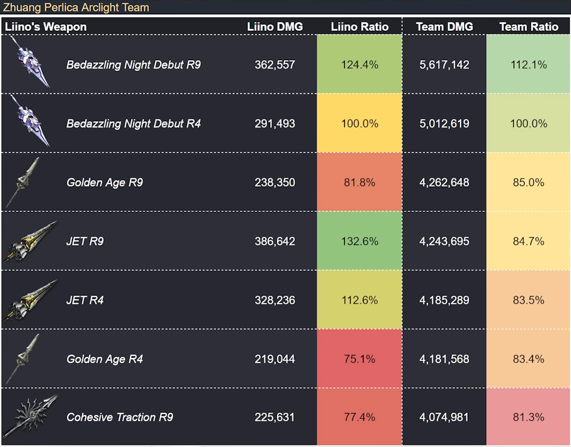Click the red 75.1% Liino Ratio cell

[360, 358]
